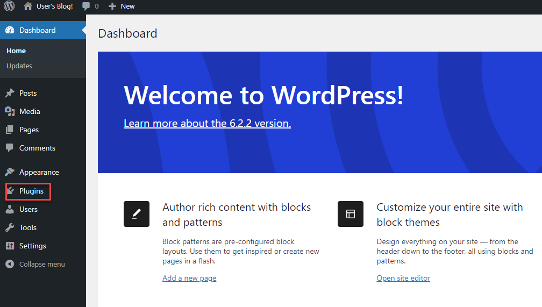
Task: Click the home icon beside User's Blog!
Action: click(28, 6)
